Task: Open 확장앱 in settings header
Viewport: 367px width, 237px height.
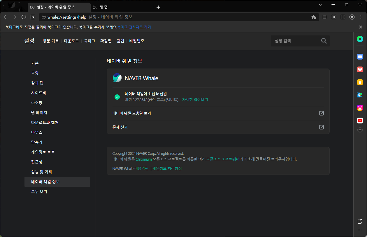Action: (106, 41)
